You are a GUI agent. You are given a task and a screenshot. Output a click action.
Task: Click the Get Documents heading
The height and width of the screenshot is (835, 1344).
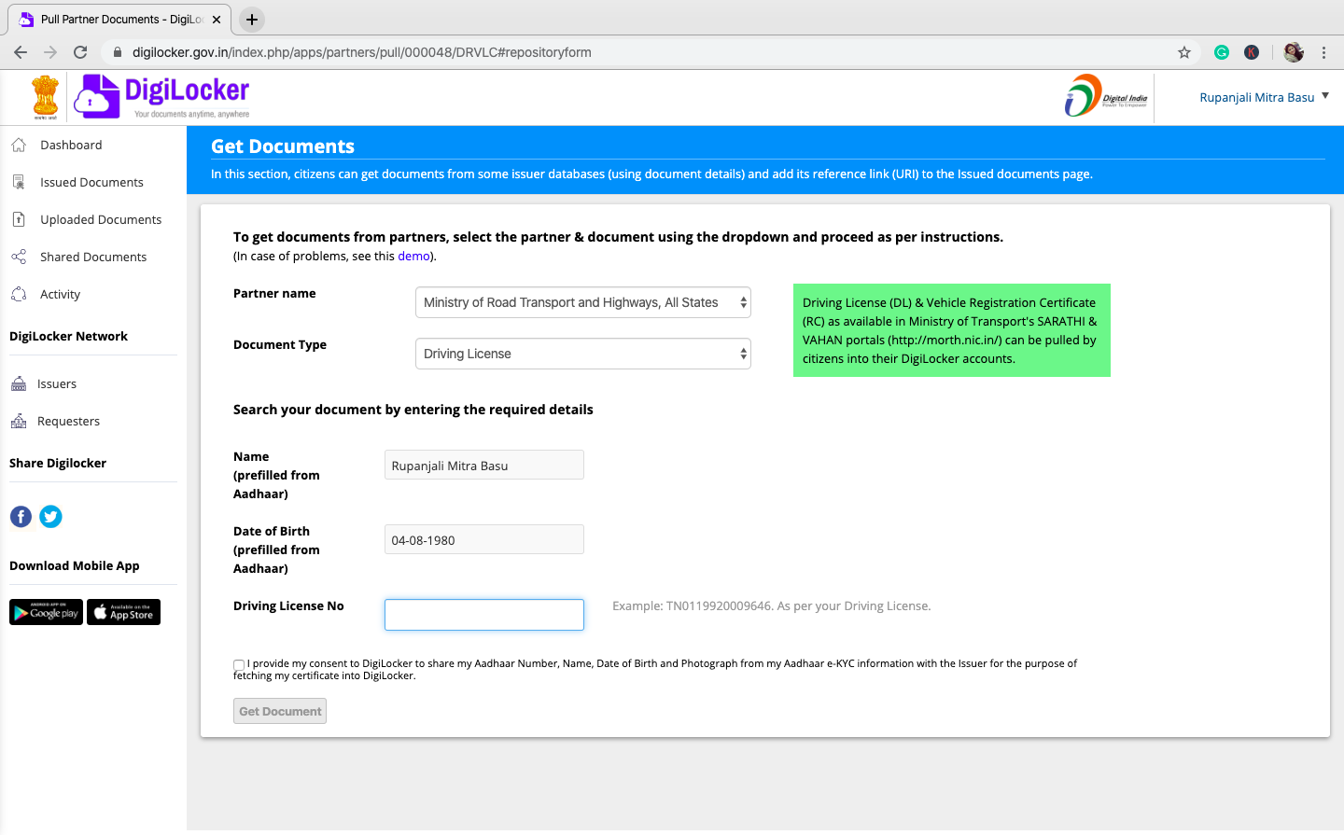[x=283, y=146]
